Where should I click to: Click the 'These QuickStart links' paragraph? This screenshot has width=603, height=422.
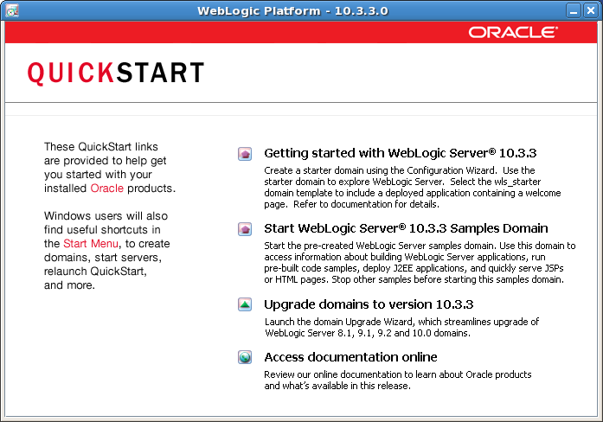pos(110,168)
